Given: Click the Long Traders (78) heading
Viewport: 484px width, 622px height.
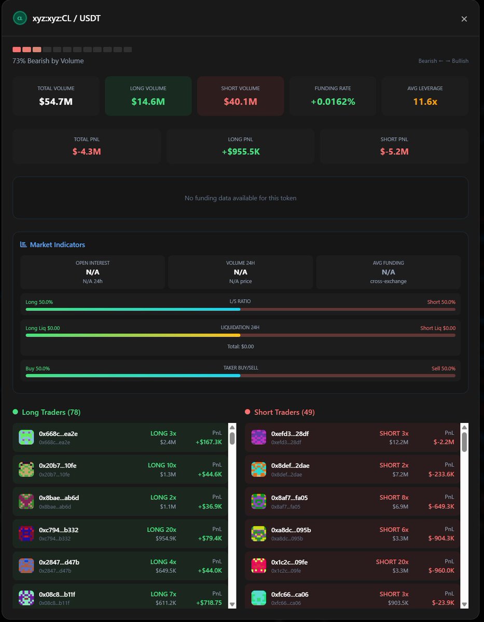Looking at the screenshot, I should pos(51,412).
